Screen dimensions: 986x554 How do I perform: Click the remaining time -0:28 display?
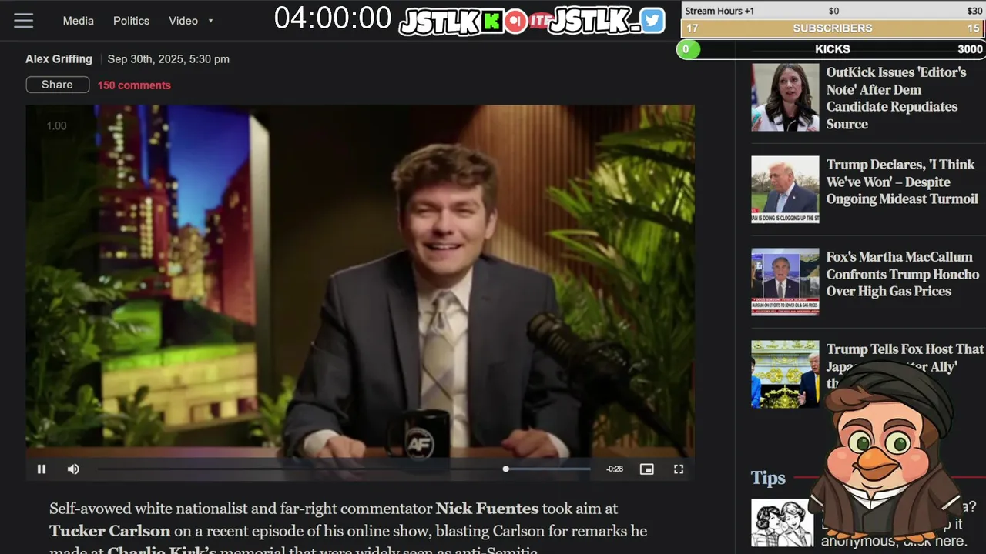click(x=615, y=469)
